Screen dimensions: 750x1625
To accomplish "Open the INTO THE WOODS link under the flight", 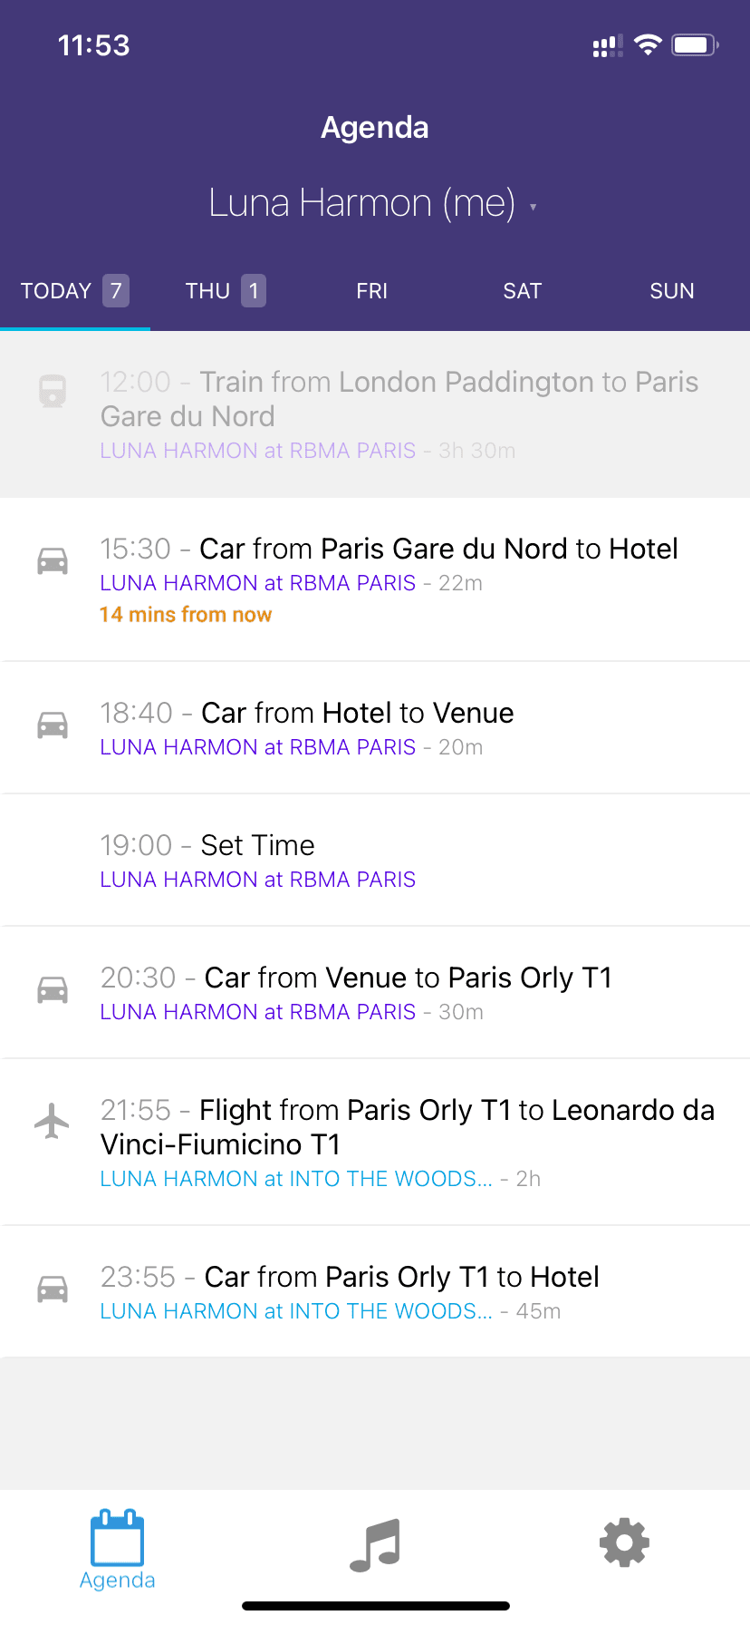I will (296, 1179).
